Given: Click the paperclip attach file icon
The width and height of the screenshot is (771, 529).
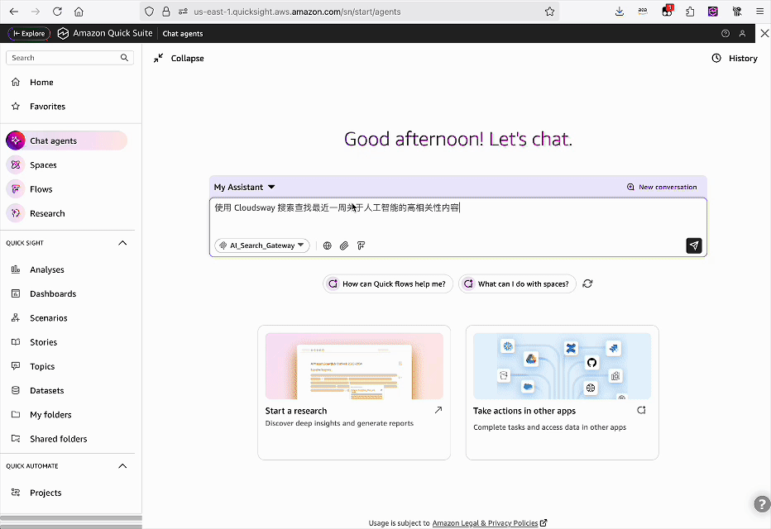Looking at the screenshot, I should pos(344,245).
